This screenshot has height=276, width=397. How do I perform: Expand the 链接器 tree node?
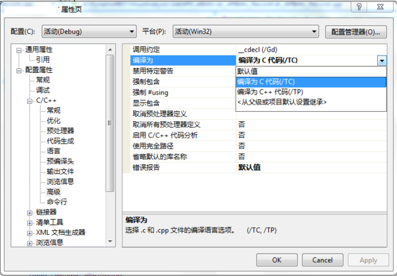(30, 212)
